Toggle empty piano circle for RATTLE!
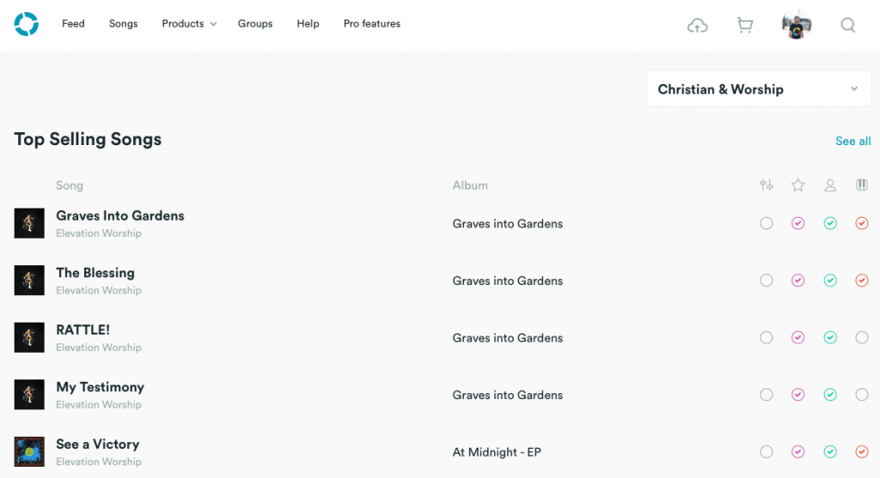This screenshot has width=880, height=478. pyautogui.click(x=861, y=338)
